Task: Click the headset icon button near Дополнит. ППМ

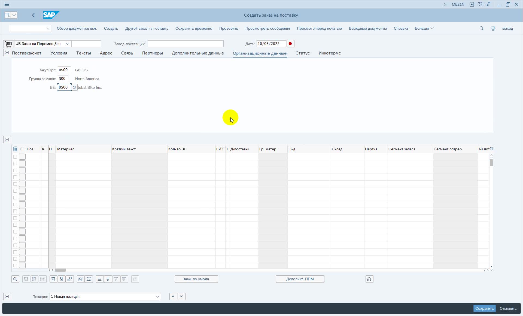Action: (x=369, y=279)
